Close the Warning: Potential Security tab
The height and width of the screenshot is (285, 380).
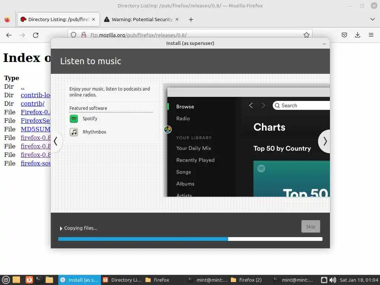click(x=177, y=19)
